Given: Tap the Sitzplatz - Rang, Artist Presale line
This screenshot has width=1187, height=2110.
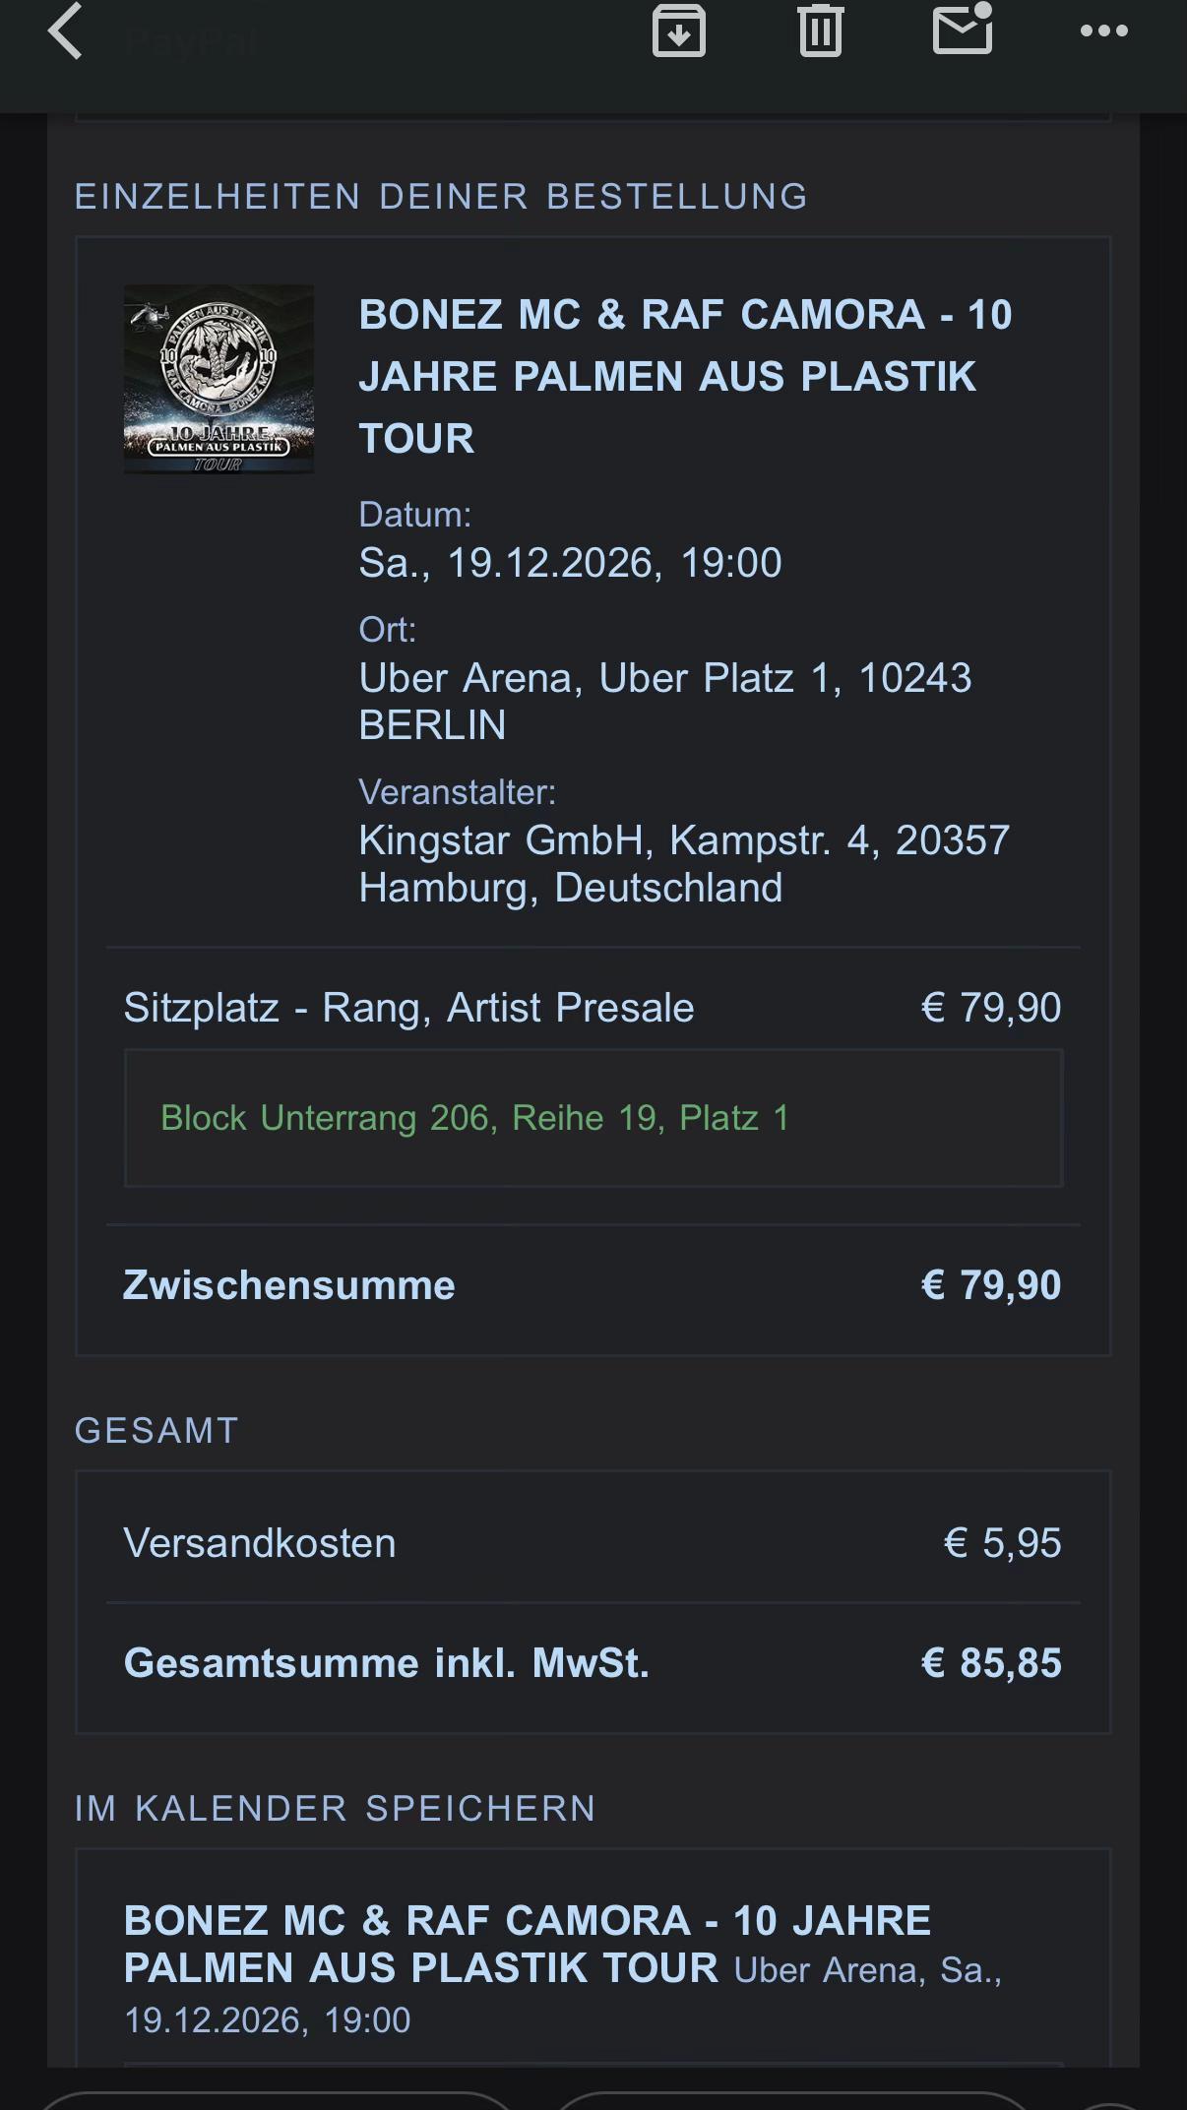Looking at the screenshot, I should click(x=408, y=1008).
